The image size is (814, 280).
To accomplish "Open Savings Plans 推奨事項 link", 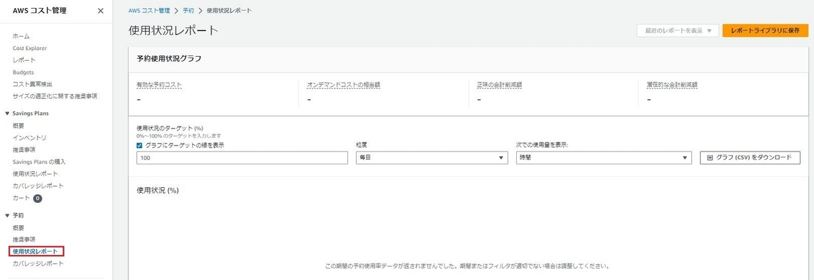I will (x=24, y=149).
